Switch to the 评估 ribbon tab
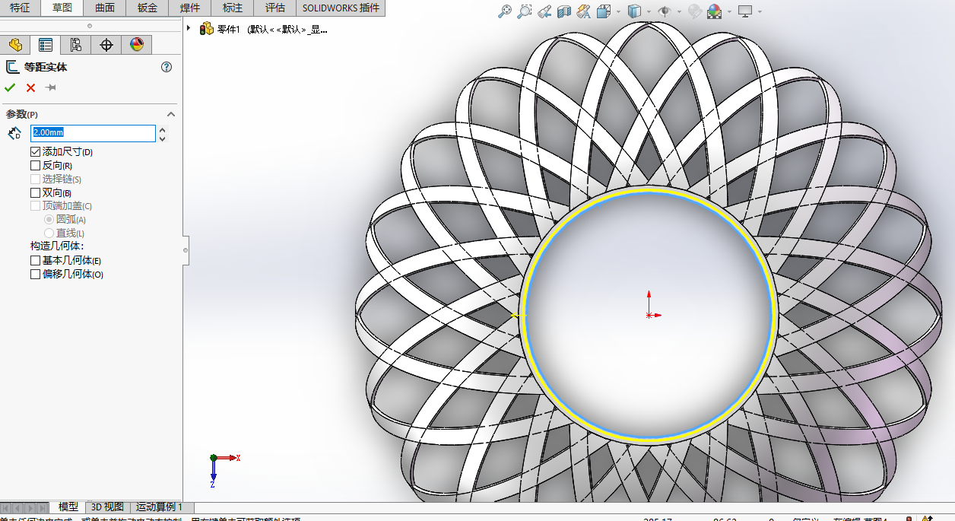 [275, 8]
